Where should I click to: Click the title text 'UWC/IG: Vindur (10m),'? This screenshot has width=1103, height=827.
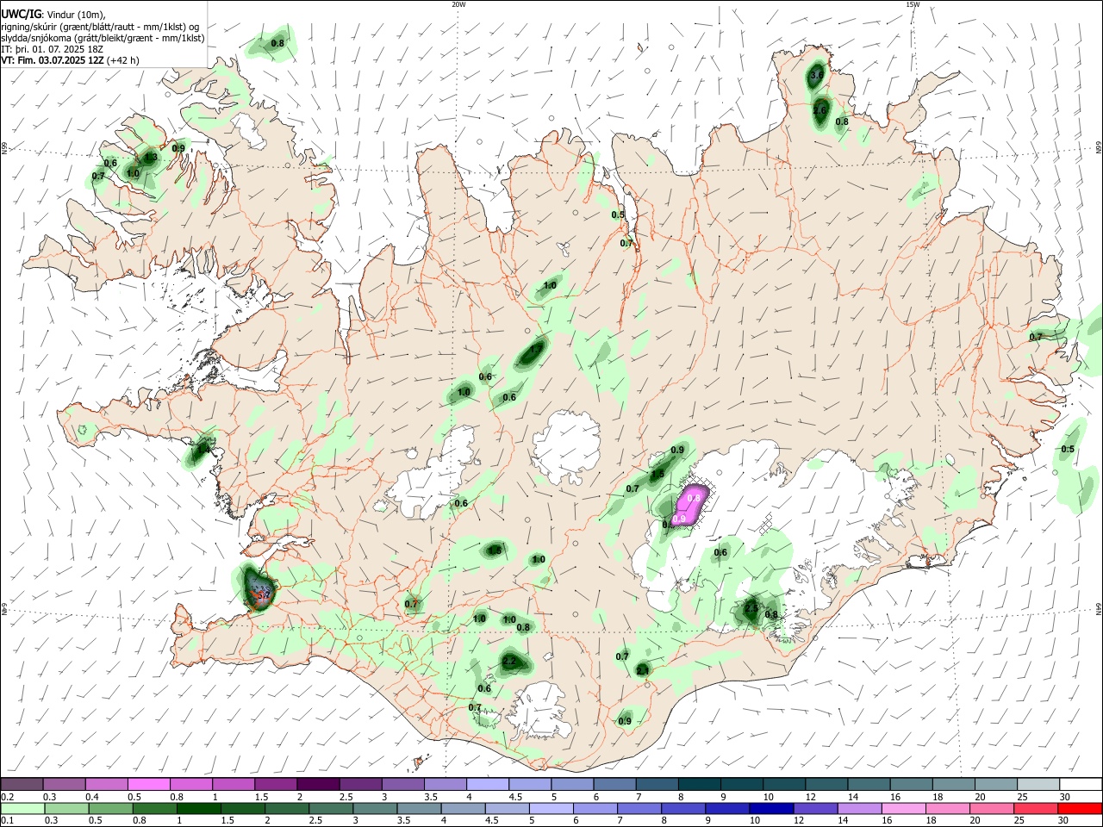pos(53,15)
